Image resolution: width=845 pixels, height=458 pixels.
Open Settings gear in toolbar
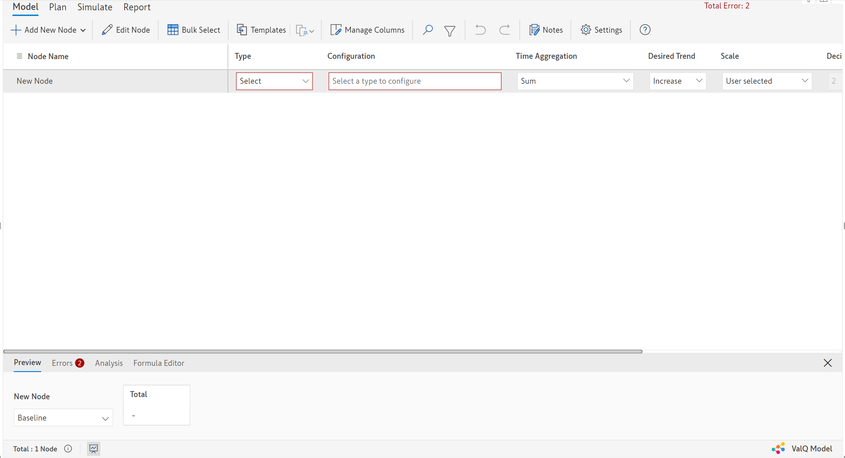[x=601, y=30]
